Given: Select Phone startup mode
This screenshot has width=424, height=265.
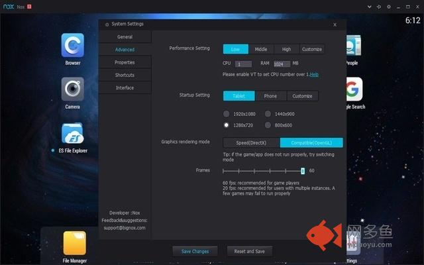Looking at the screenshot, I should [270, 96].
